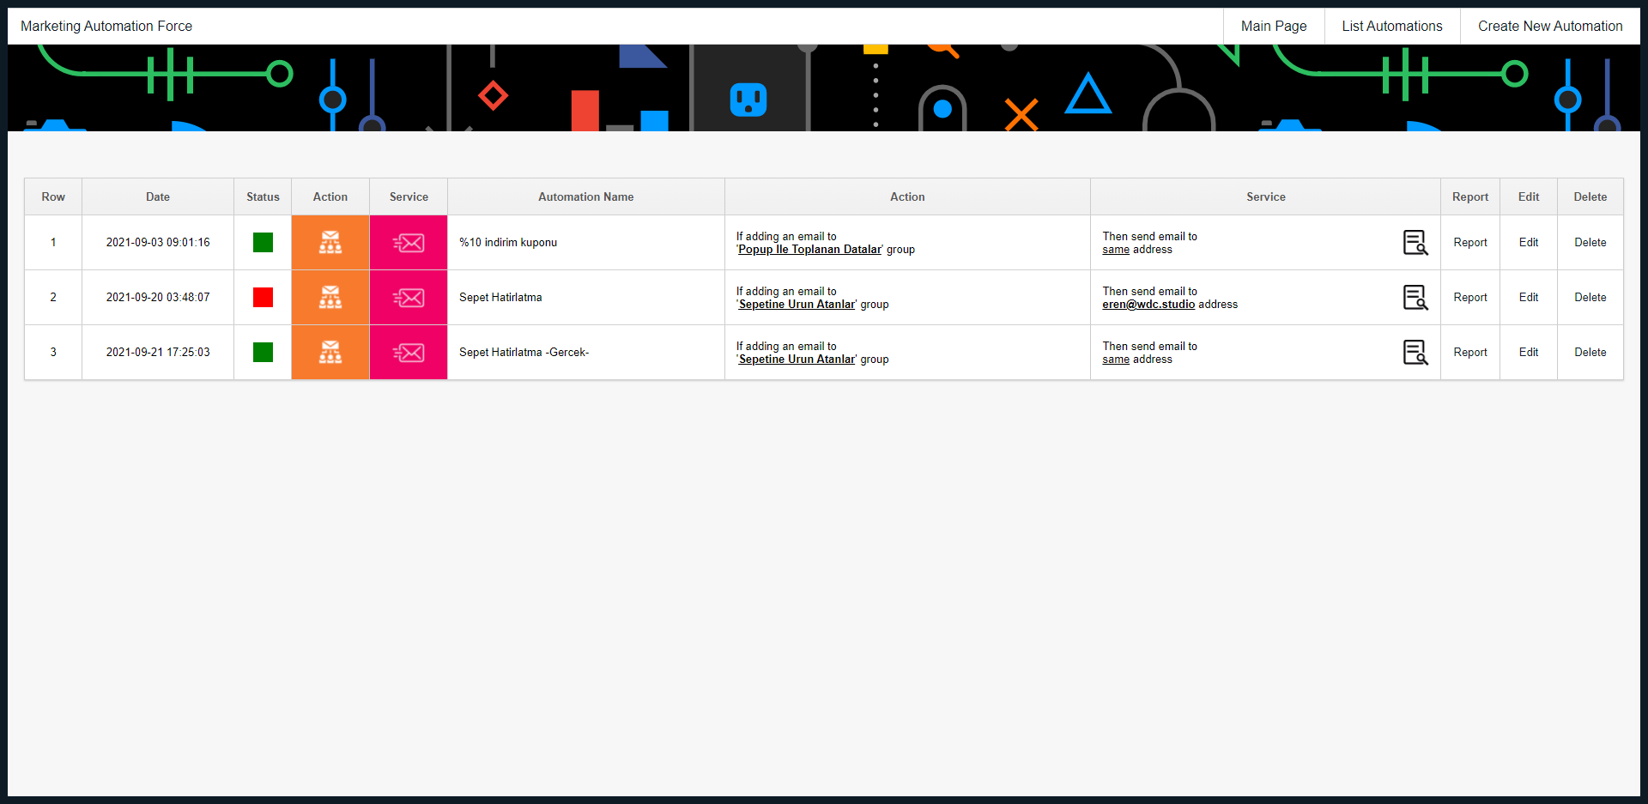Click the '%10 indirim kuponu' name cell
The height and width of the screenshot is (804, 1648).
coord(586,243)
